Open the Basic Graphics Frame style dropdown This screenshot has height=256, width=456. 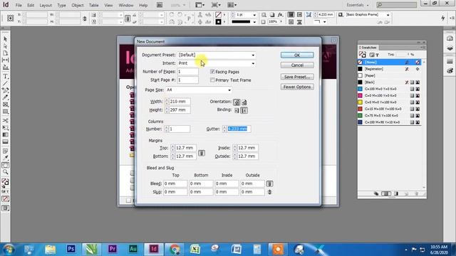[388, 15]
